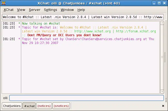The image size is (168, 111).
Task: Open the Settings menu
Action: 50,10
